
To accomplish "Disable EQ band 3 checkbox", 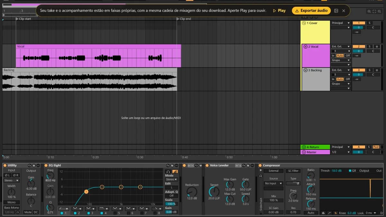I will click(89, 213).
